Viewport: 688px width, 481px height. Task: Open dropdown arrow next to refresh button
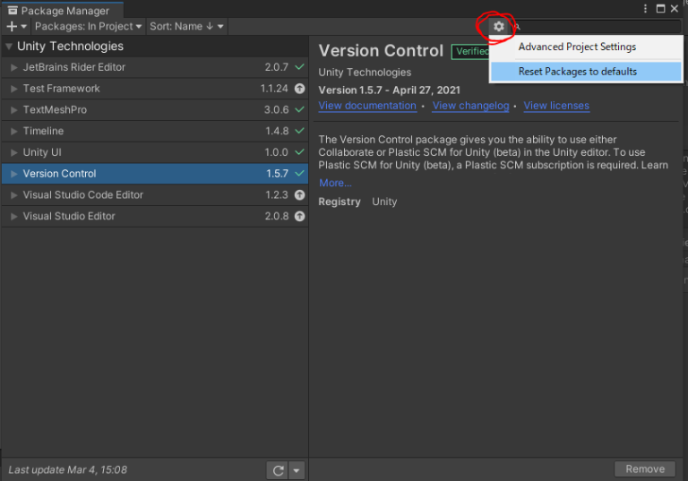pyautogui.click(x=297, y=470)
